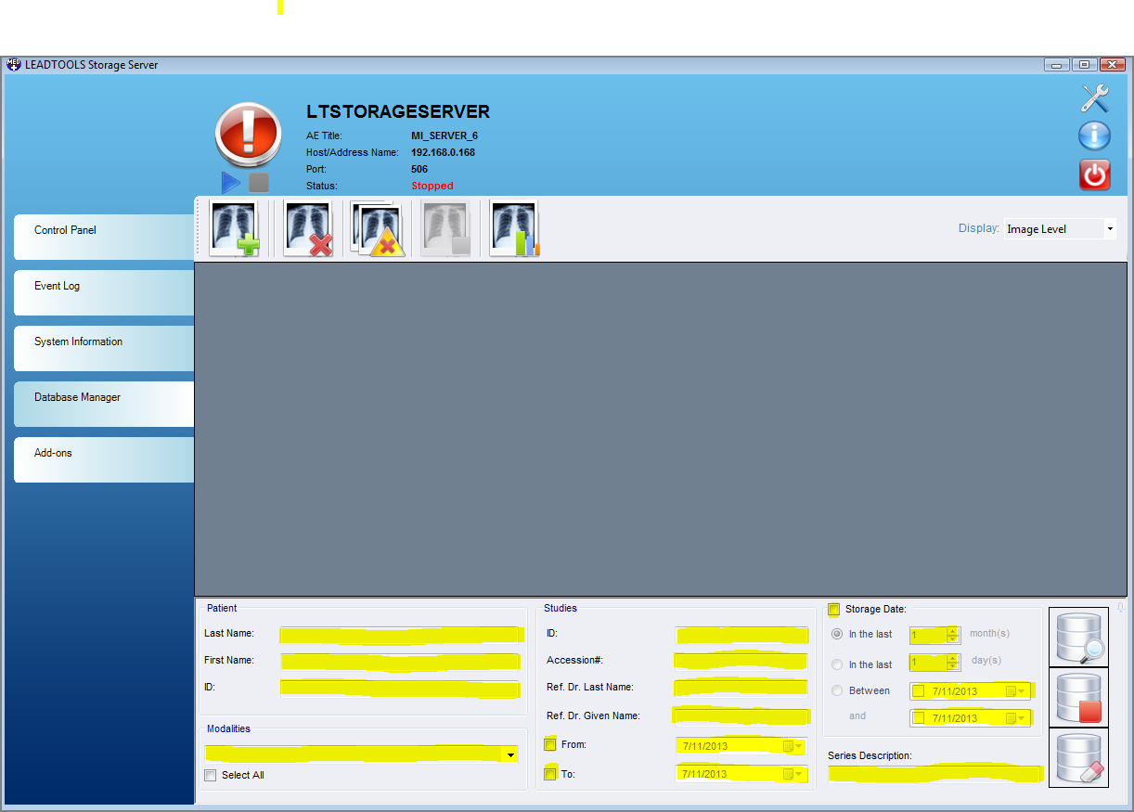Open the System Information tab
The image size is (1134, 812).
pos(102,342)
